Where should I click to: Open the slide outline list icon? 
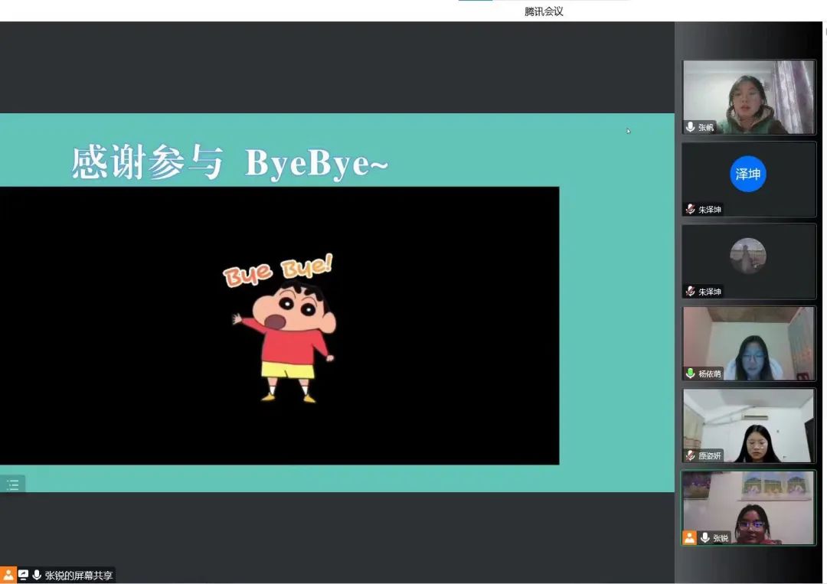[13, 484]
